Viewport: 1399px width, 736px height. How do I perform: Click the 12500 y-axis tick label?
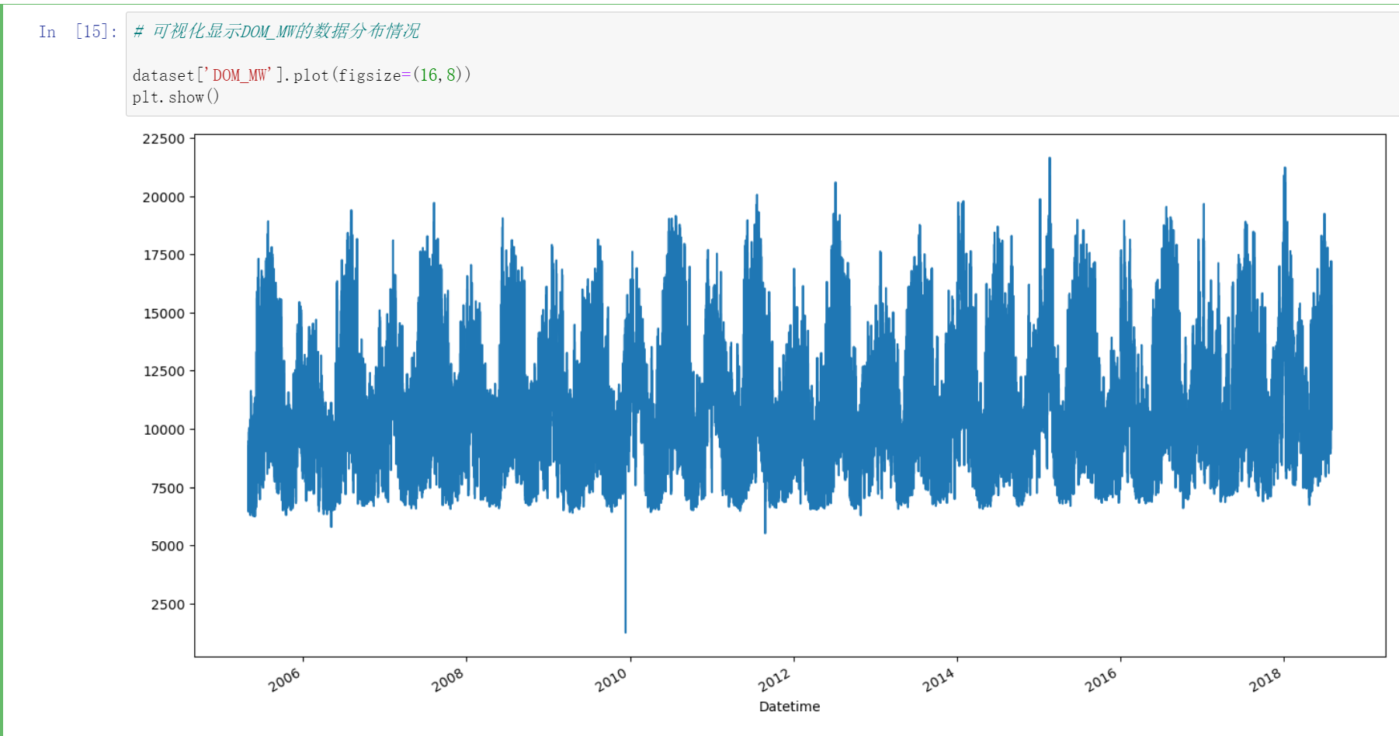pyautogui.click(x=164, y=371)
